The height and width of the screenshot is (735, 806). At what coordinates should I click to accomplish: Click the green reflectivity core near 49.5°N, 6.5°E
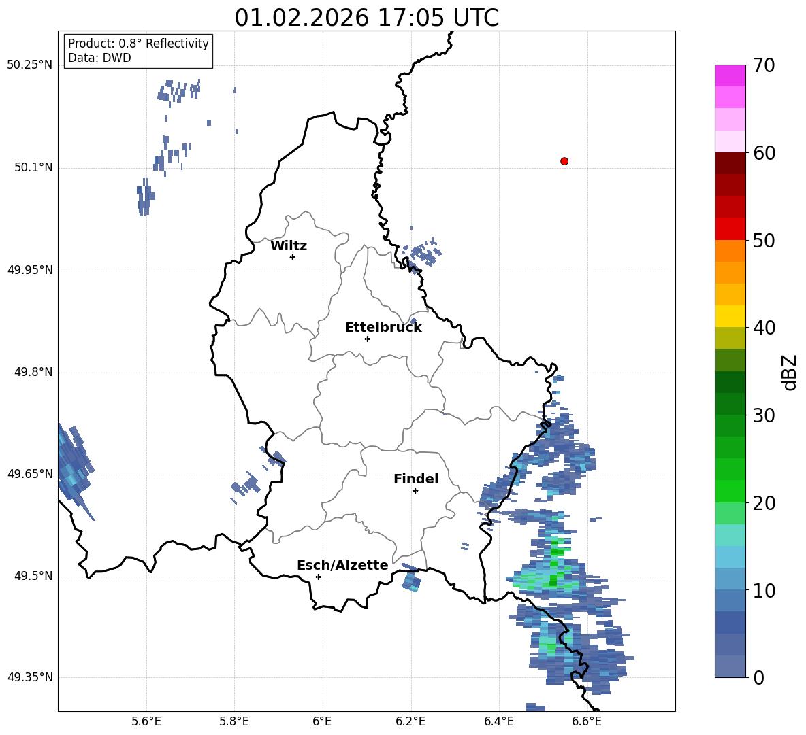[x=553, y=580]
